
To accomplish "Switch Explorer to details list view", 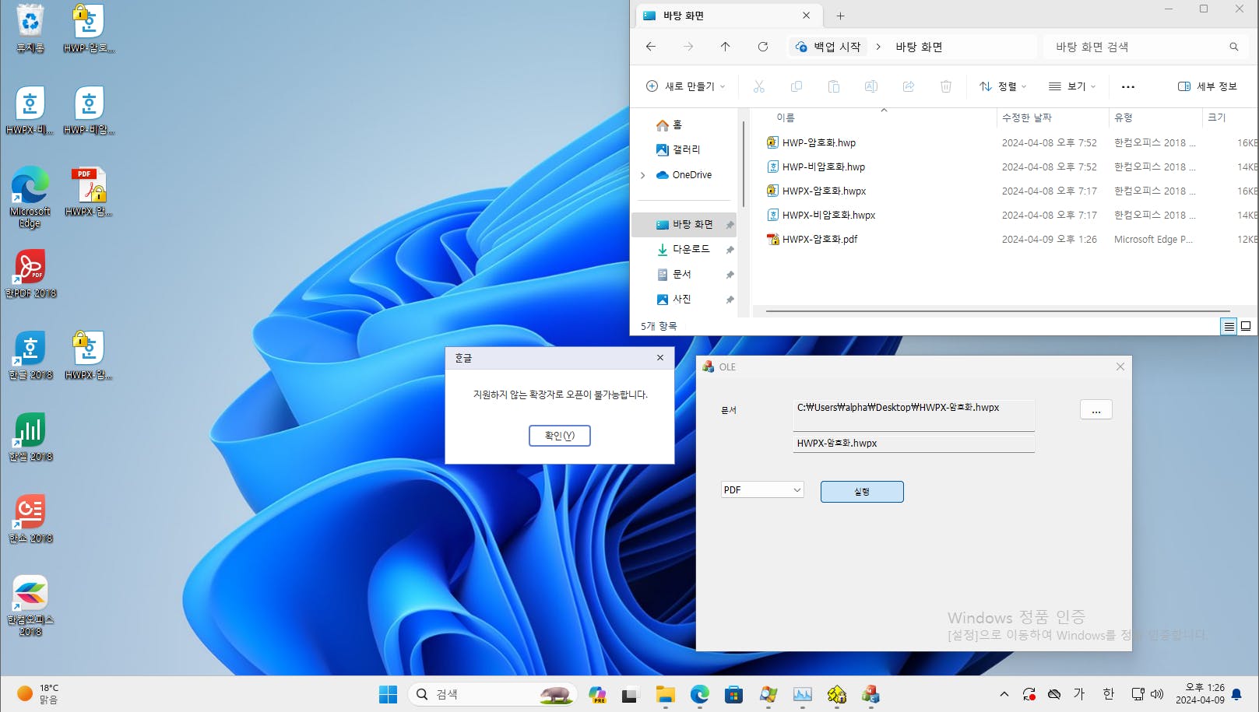I will point(1229,326).
